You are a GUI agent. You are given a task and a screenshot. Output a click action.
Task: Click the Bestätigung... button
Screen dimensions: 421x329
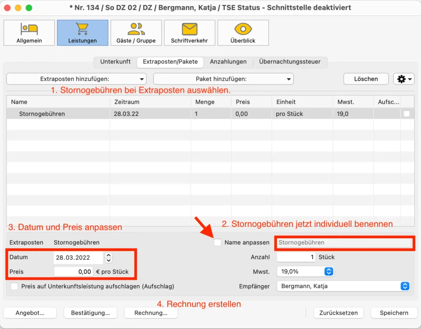[90, 313]
